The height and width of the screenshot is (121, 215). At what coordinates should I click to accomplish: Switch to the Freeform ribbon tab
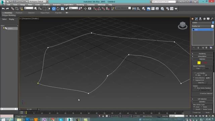click(19, 13)
